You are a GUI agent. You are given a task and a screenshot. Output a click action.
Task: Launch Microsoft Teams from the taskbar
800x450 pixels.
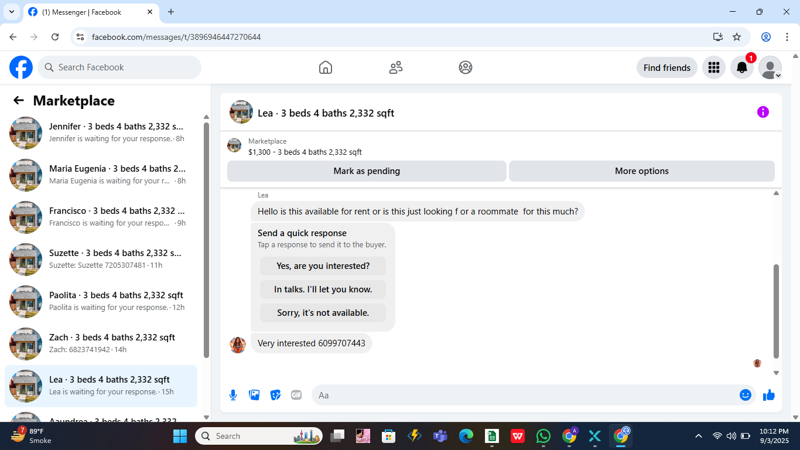click(x=440, y=436)
